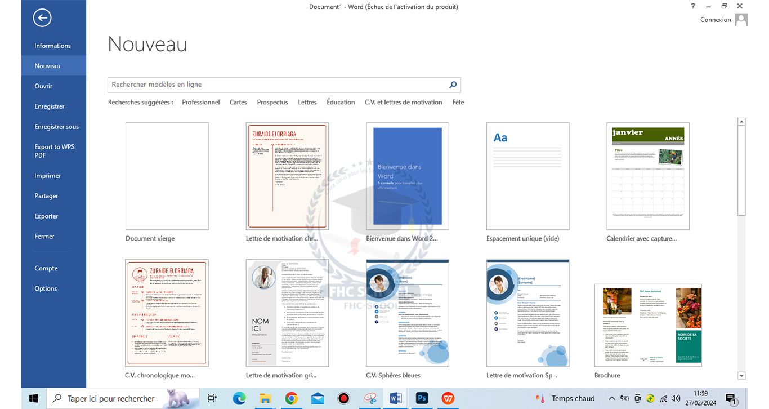Screen dimensions: 769x409
Task: Search suggested Éducation templates
Action: (x=341, y=103)
